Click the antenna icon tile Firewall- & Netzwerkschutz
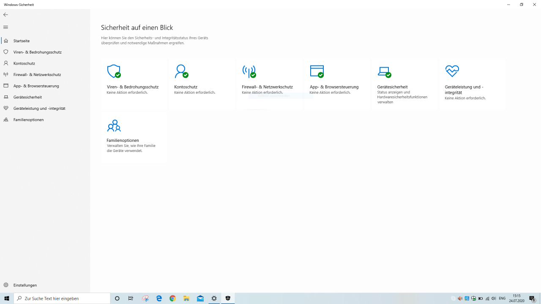 [269, 84]
